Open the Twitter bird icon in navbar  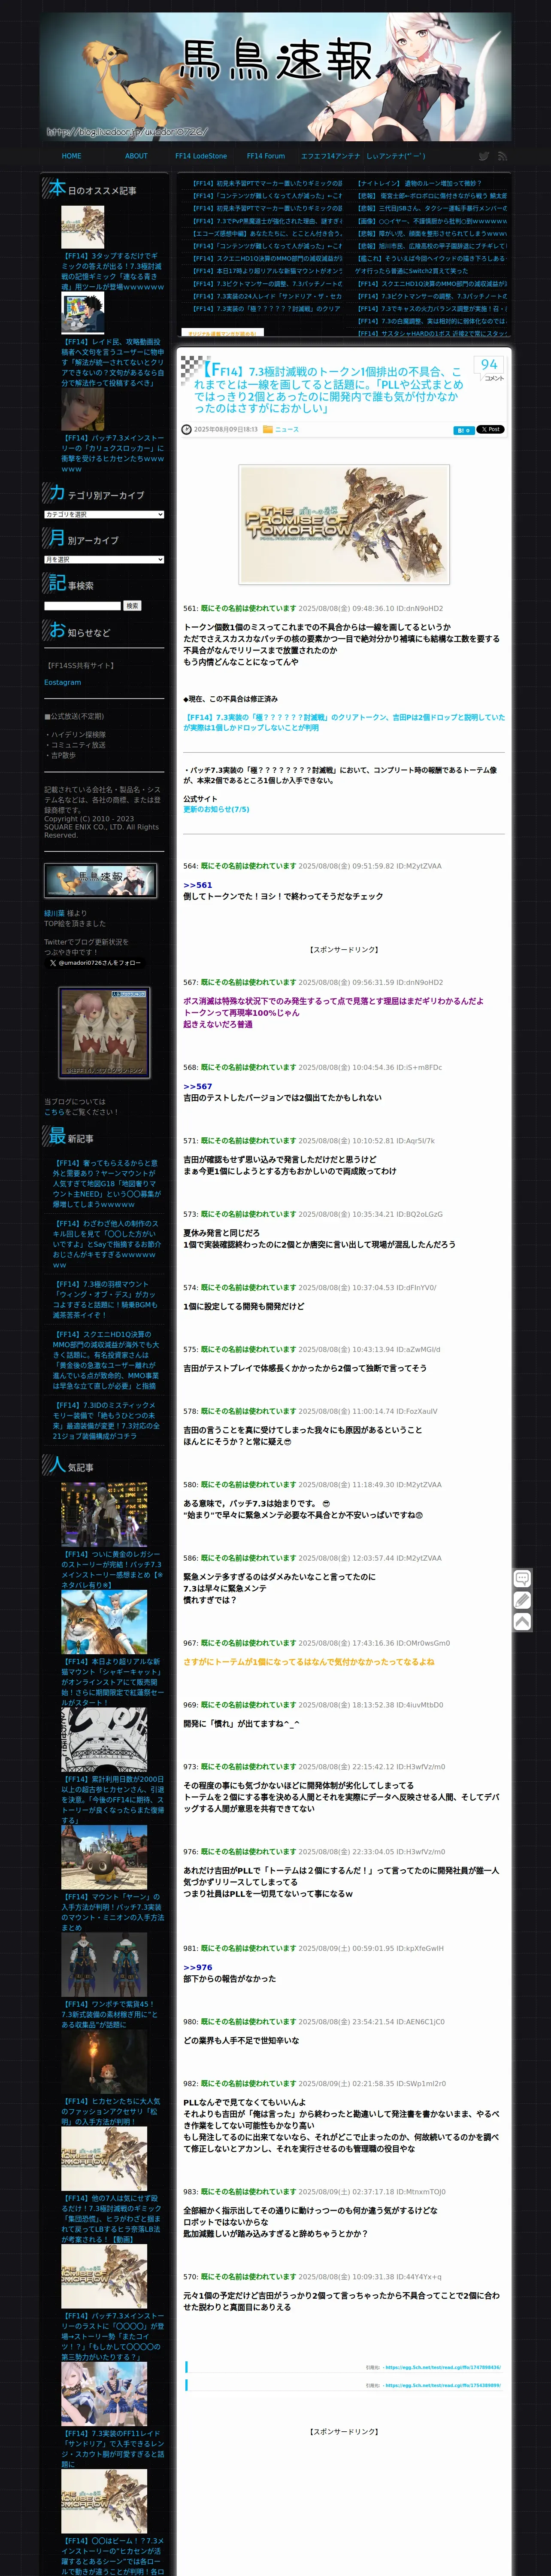483,156
